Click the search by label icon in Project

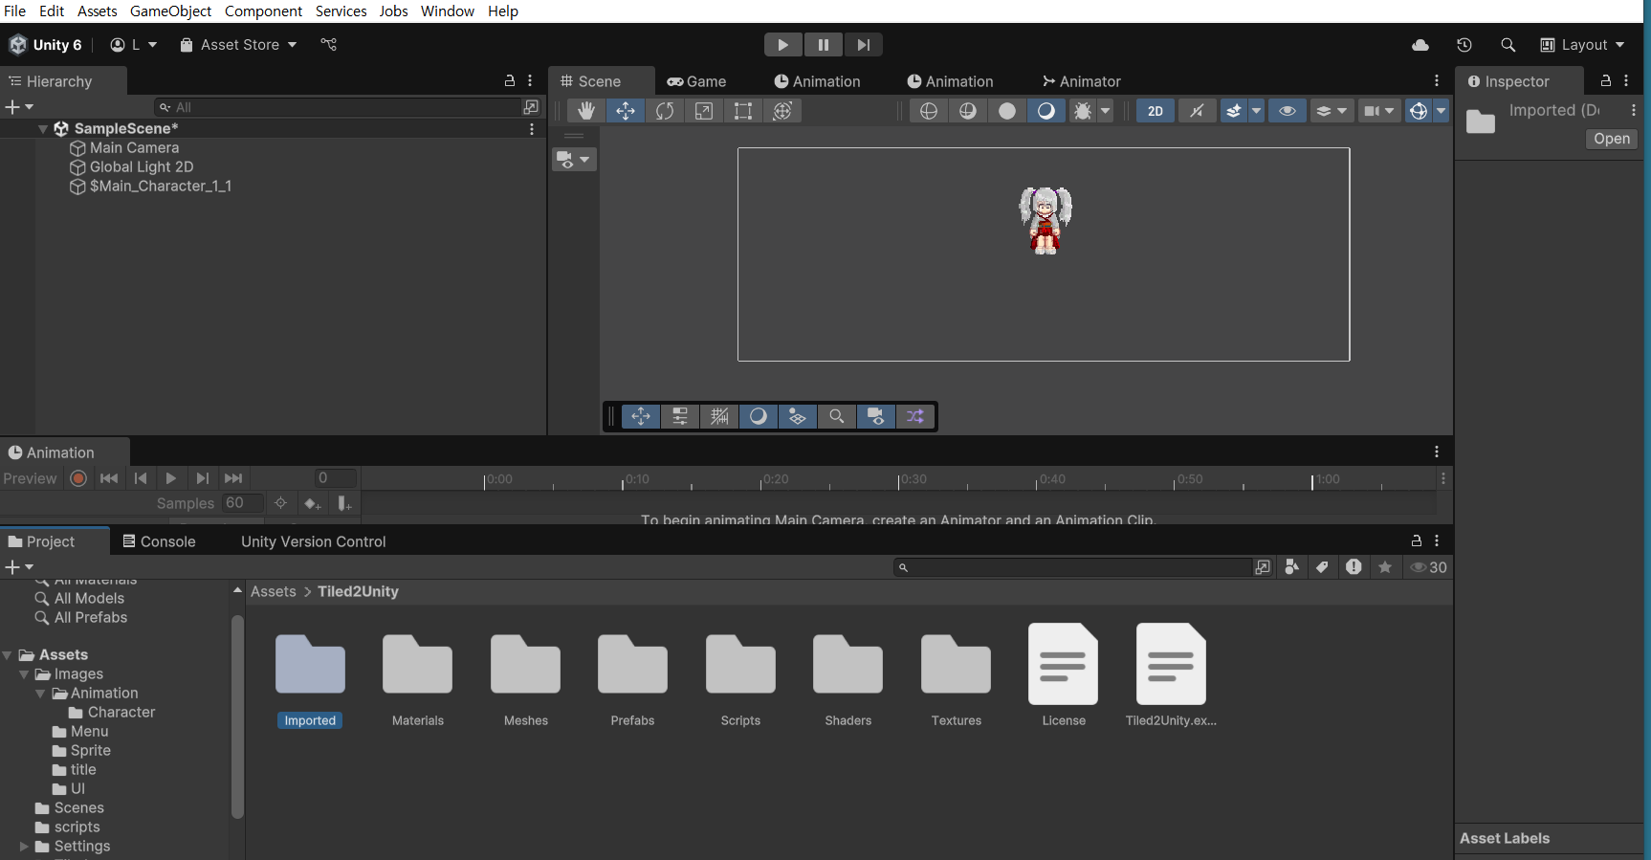tap(1322, 567)
